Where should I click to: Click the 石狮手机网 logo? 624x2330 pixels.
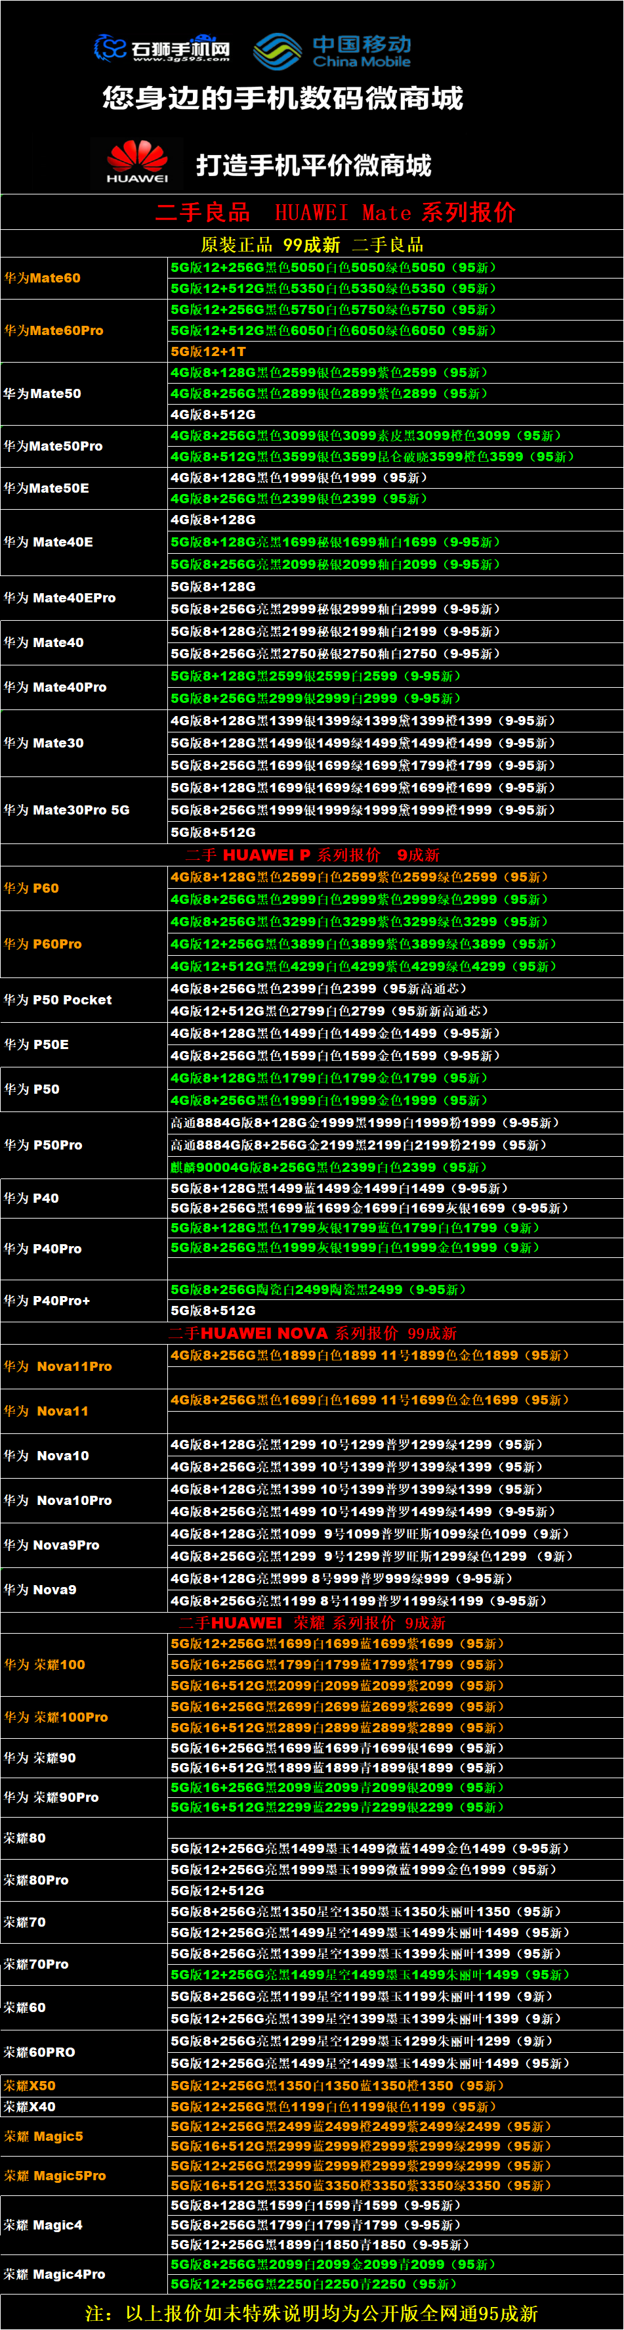pos(163,48)
